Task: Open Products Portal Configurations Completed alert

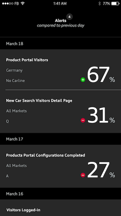Action: (x=60, y=166)
